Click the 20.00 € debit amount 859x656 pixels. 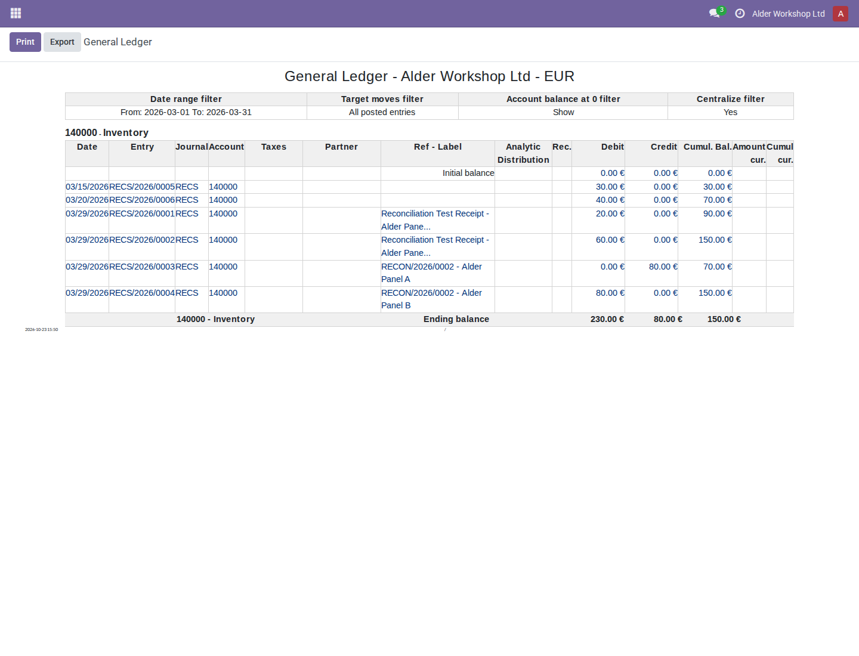[x=610, y=213]
